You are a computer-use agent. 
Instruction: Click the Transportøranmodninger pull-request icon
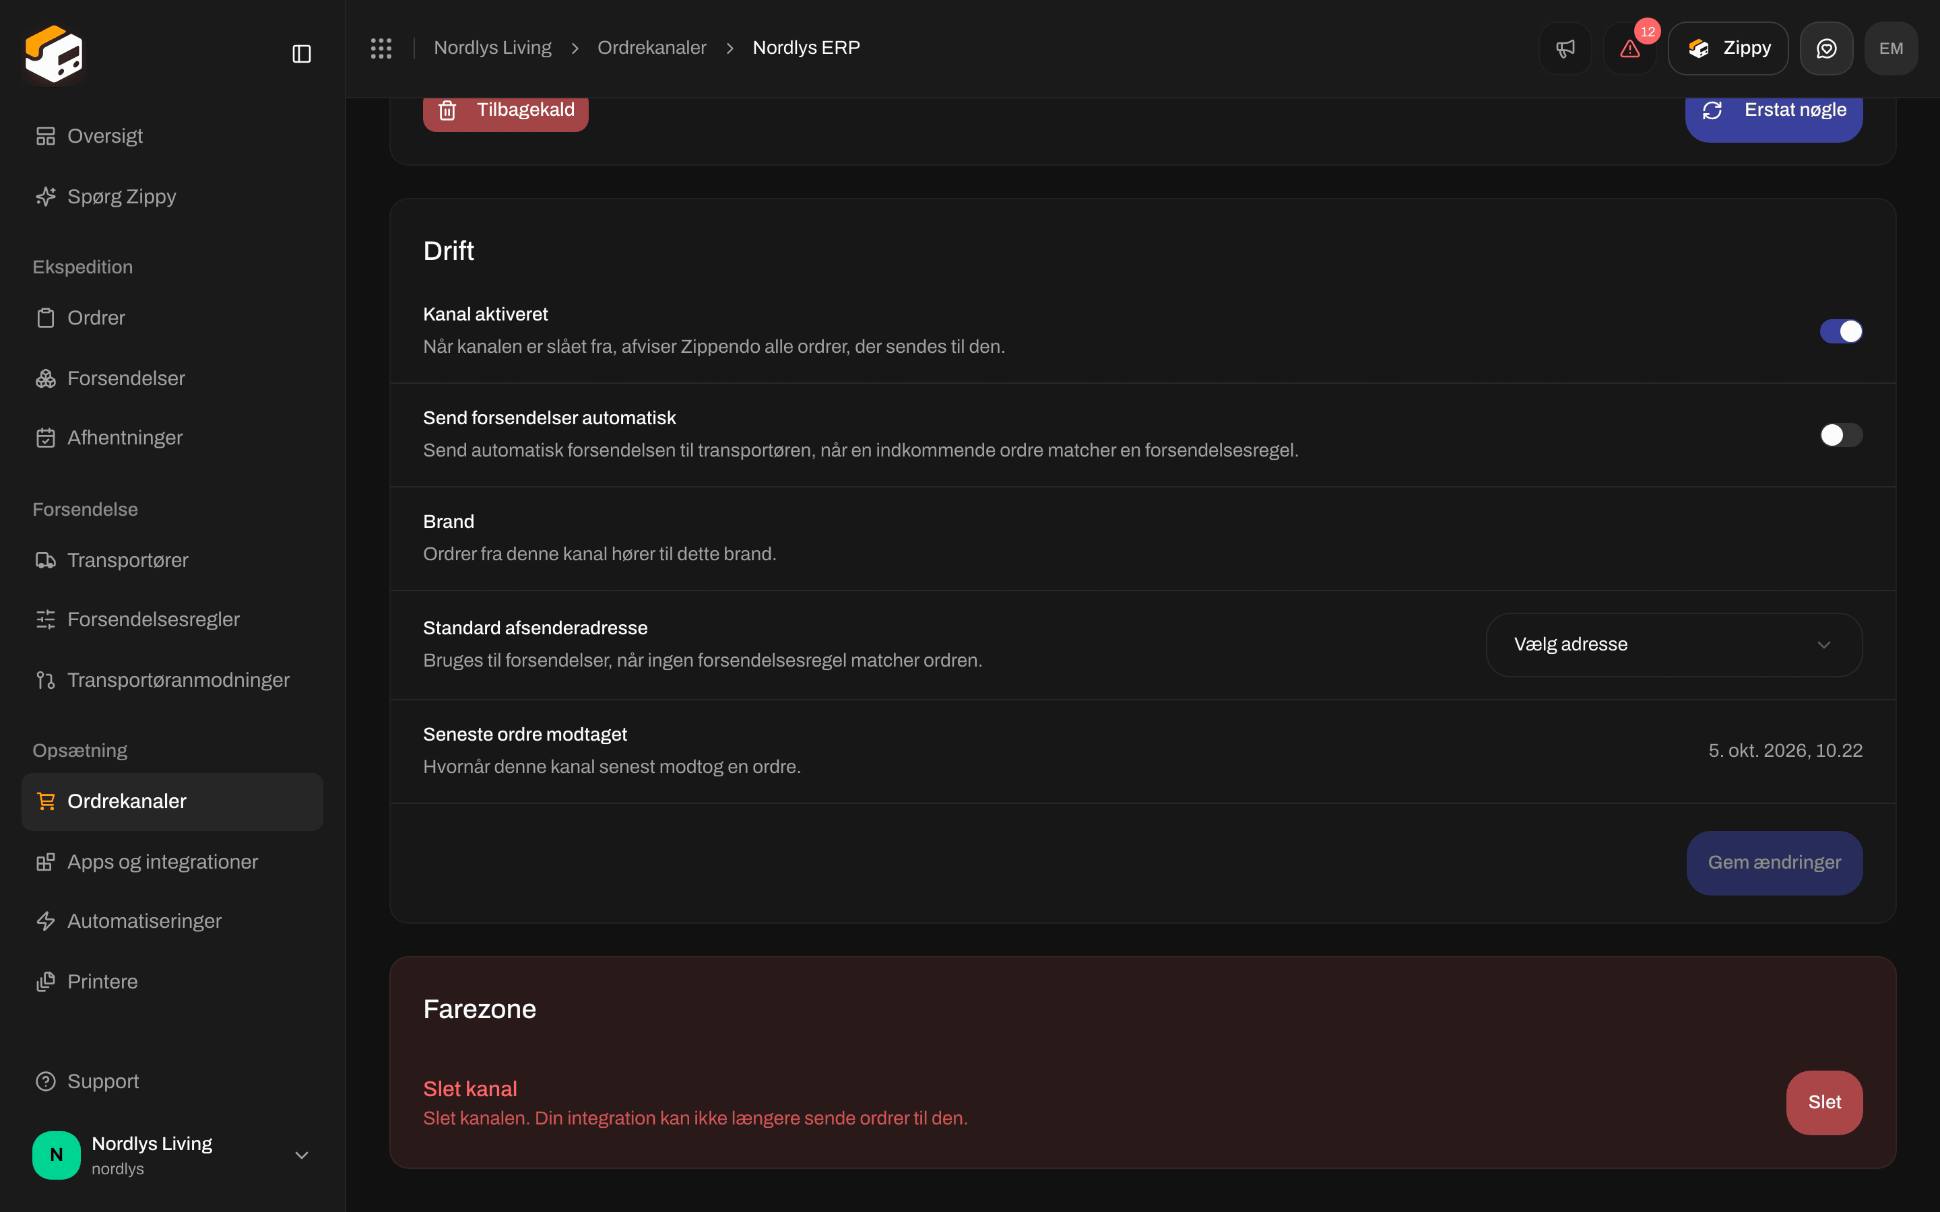tap(46, 680)
